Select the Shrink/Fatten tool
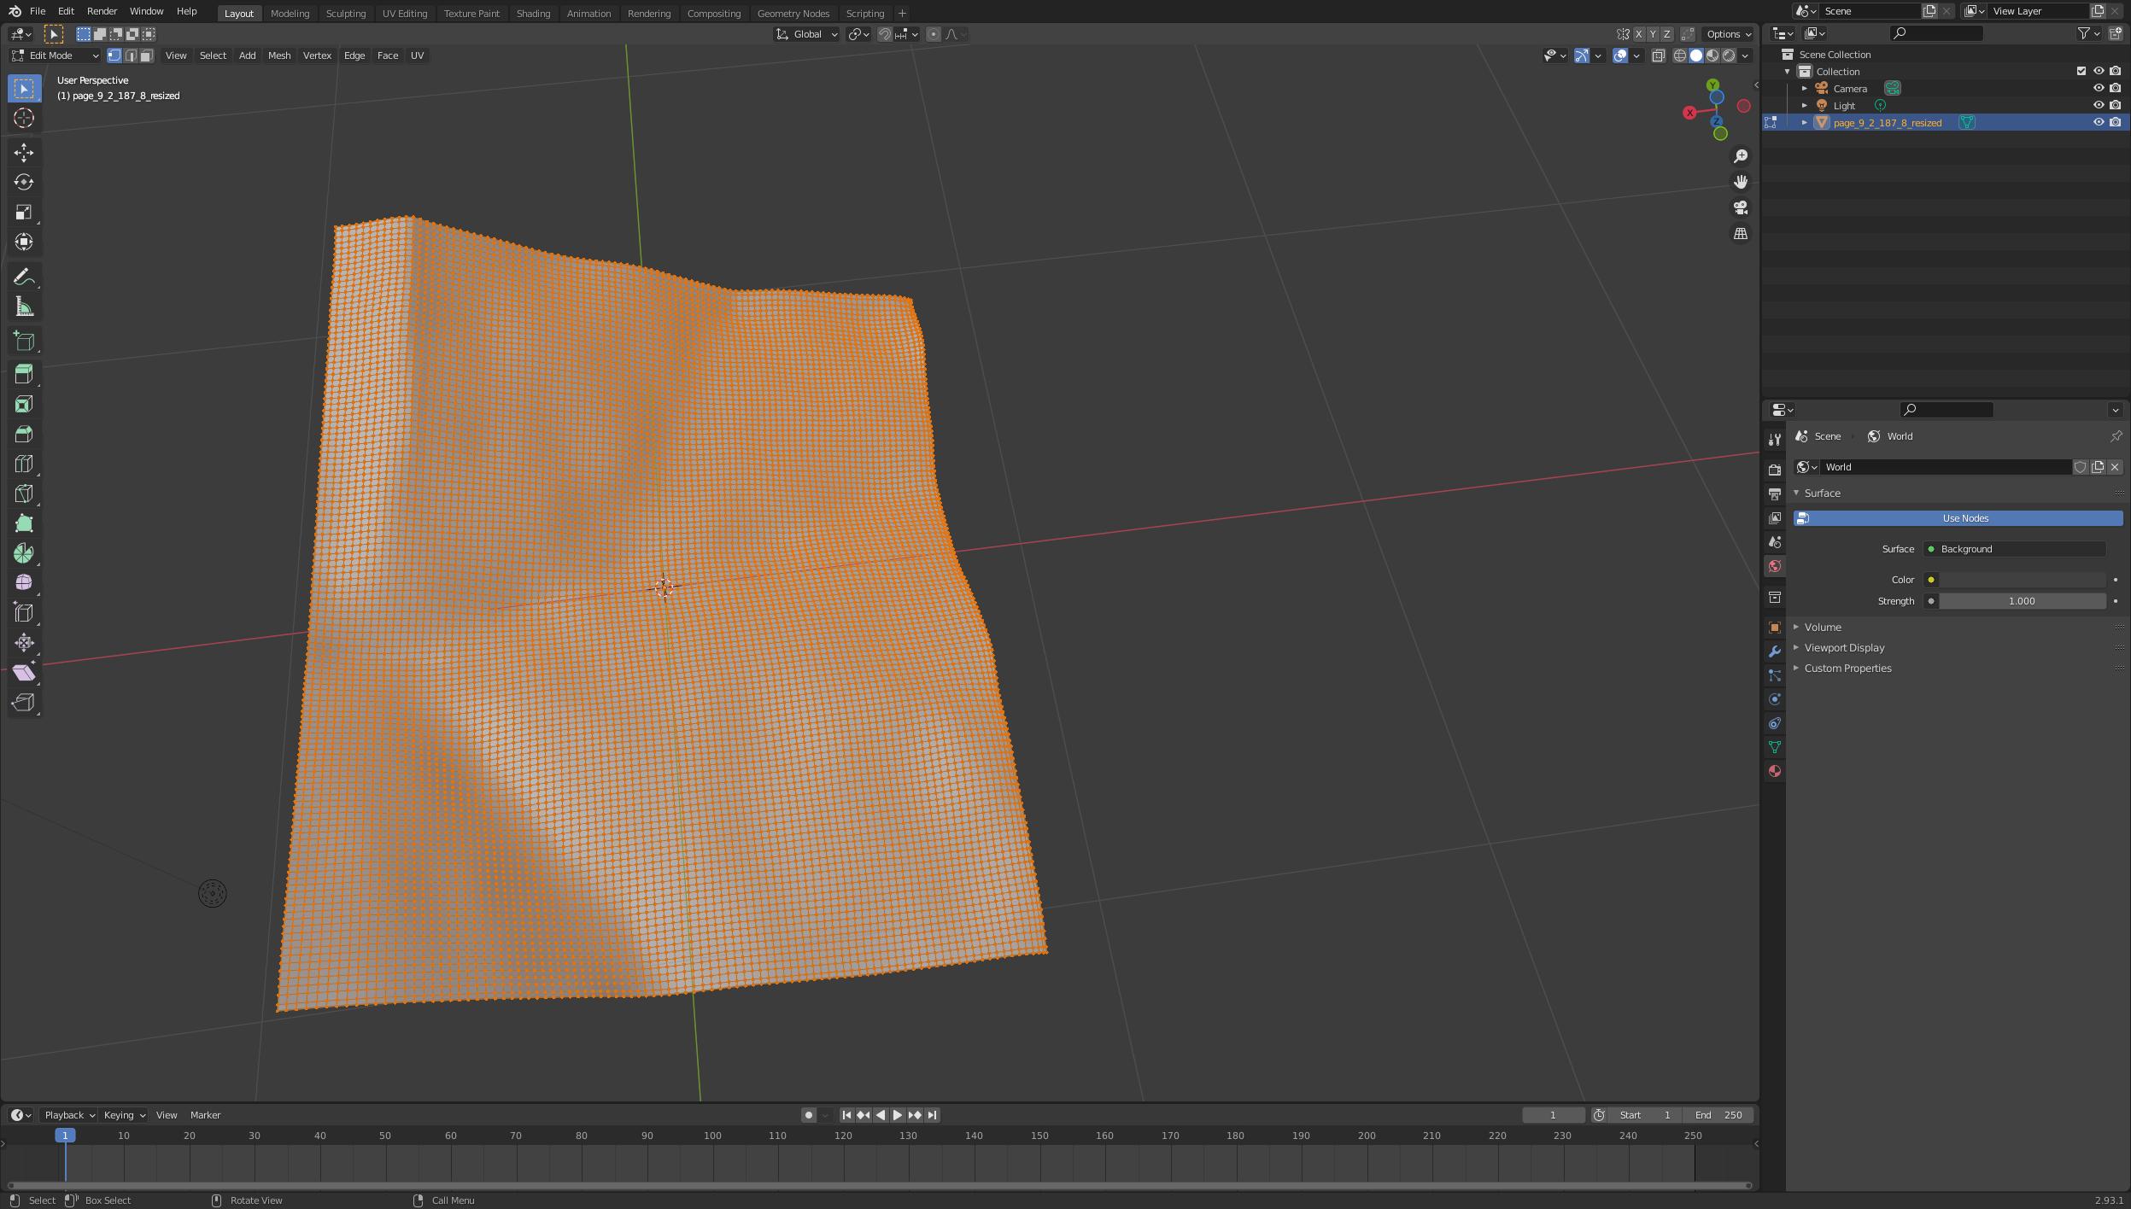This screenshot has height=1209, width=2131. [24, 643]
